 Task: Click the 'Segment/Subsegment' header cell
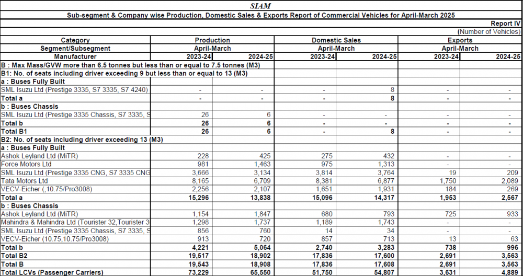75,48
